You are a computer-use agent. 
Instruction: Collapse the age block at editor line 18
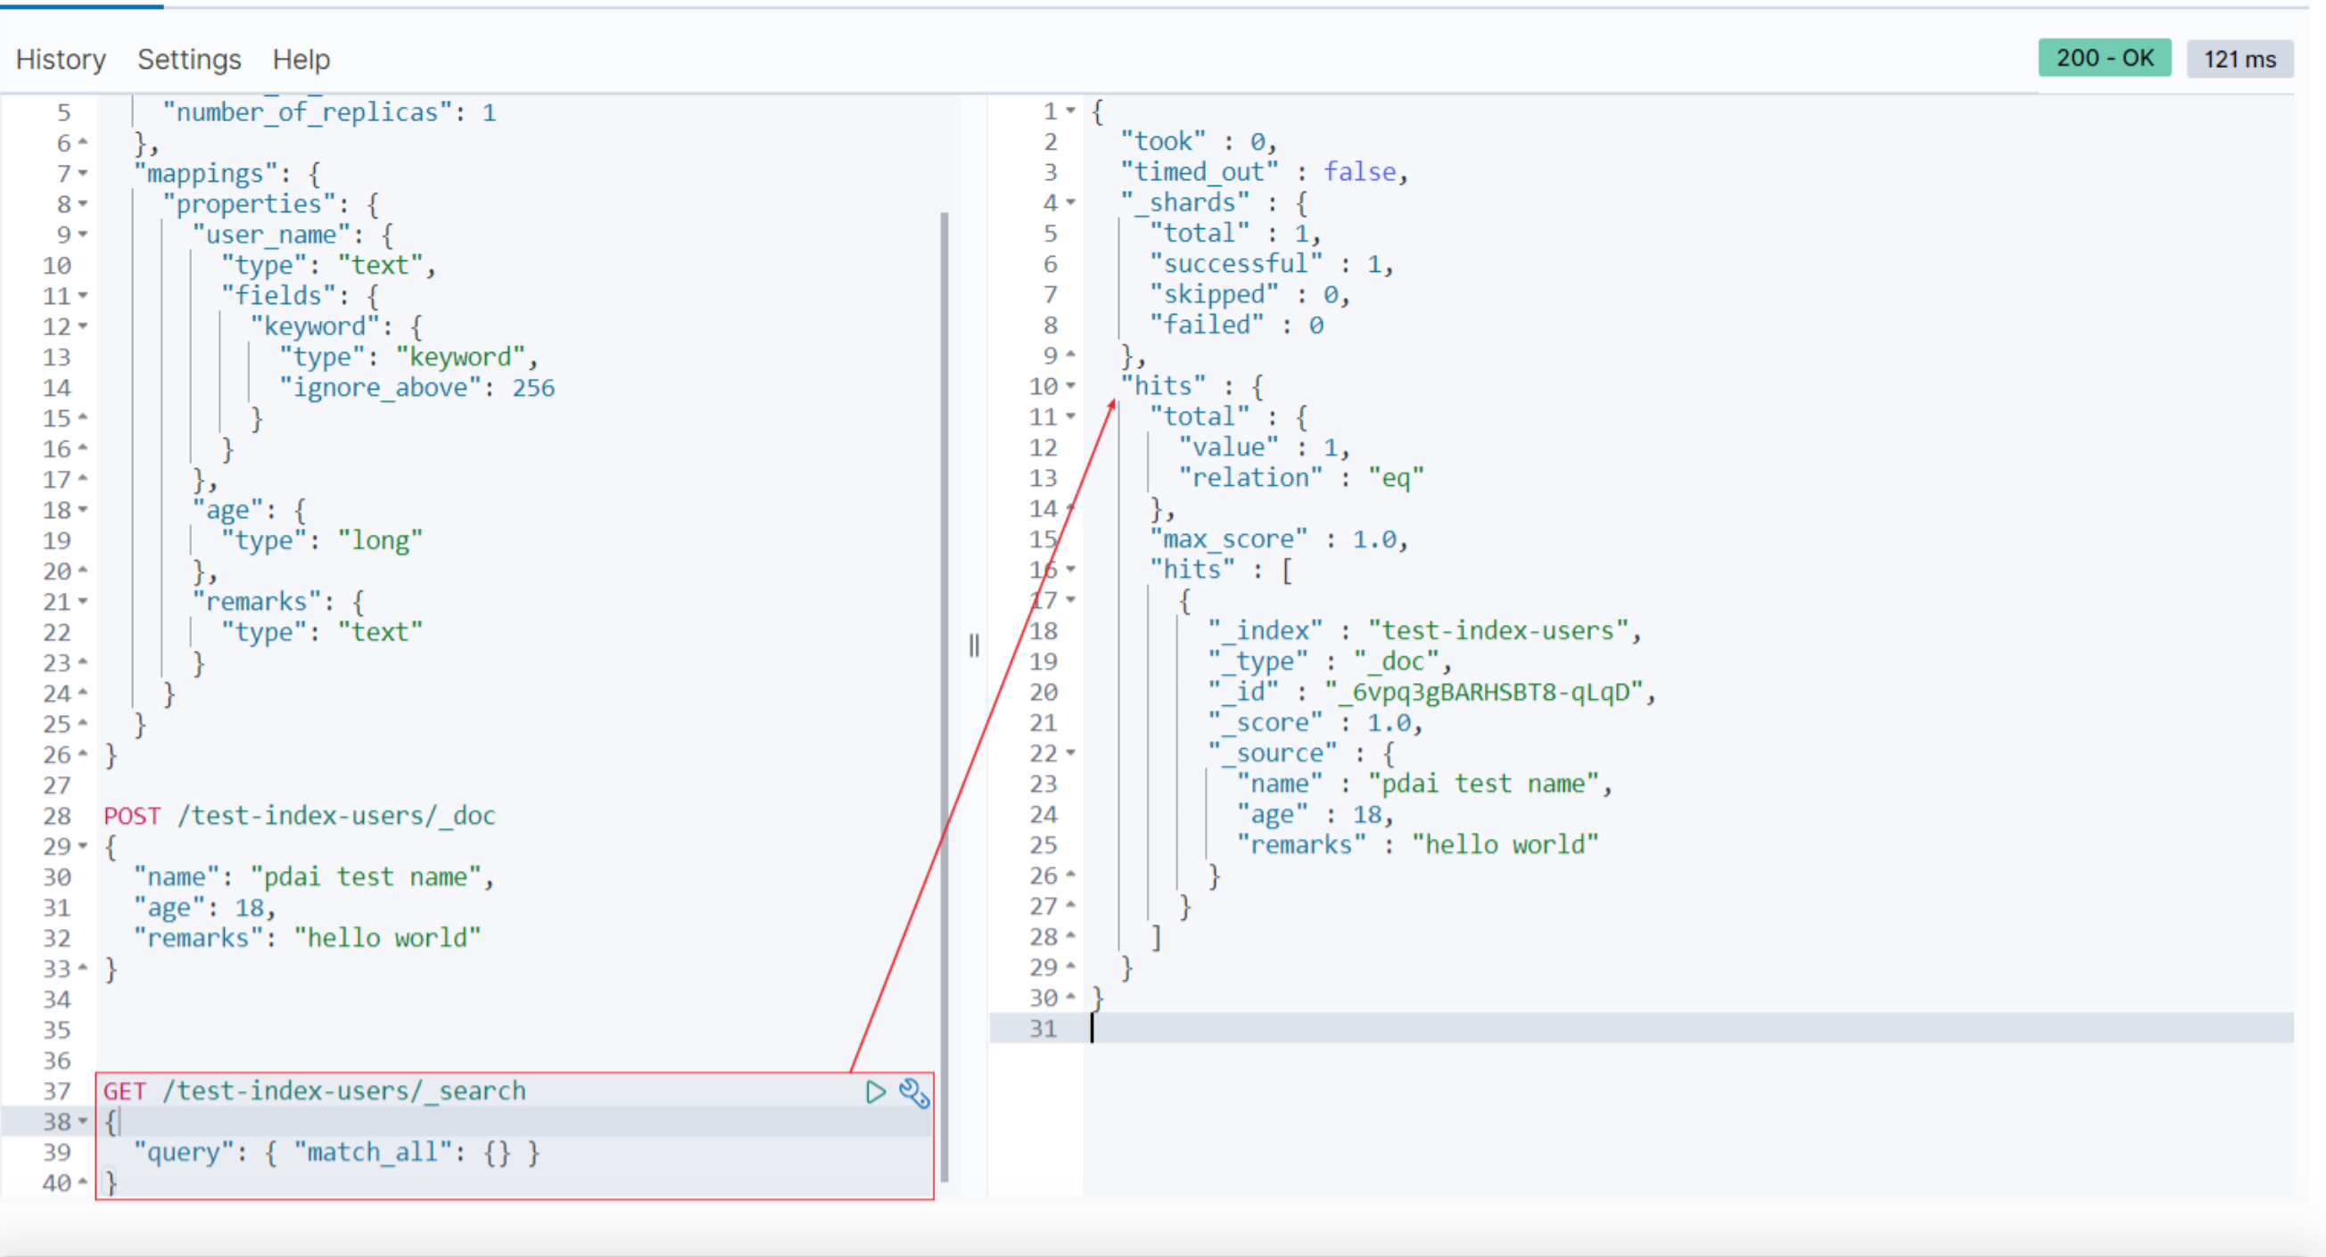pos(83,509)
